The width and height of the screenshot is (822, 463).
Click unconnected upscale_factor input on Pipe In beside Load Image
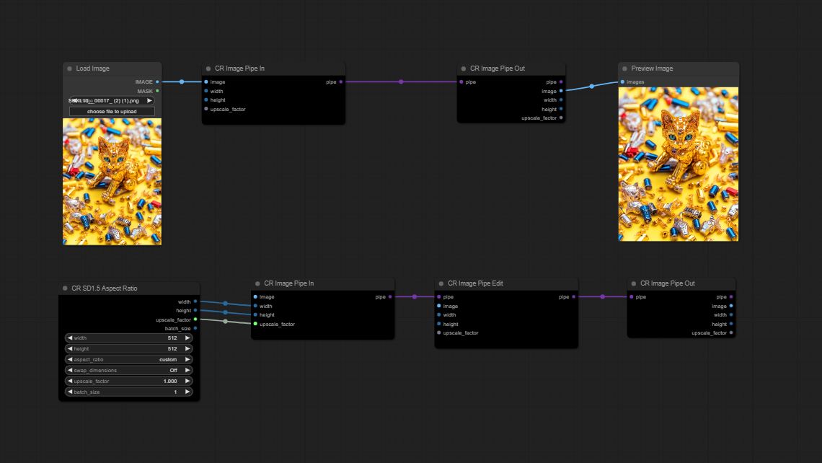click(x=206, y=109)
